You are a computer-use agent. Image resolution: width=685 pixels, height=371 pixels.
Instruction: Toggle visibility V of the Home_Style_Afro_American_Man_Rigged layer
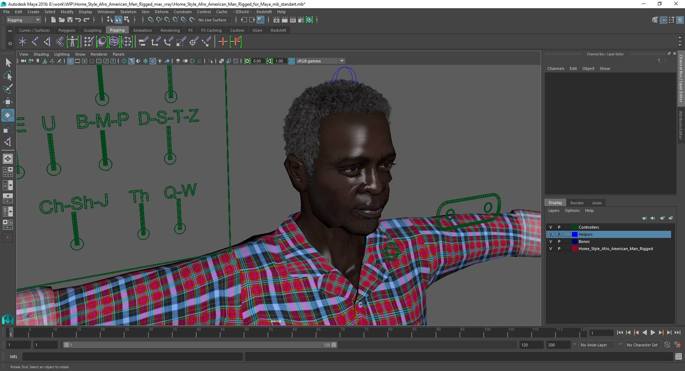[550, 249]
